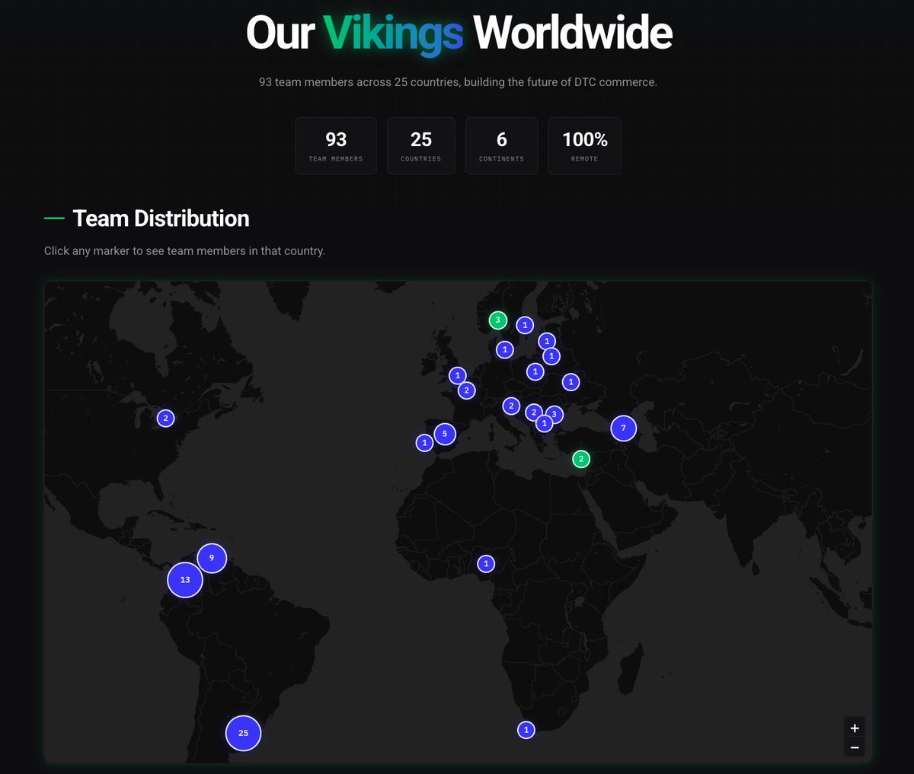Click the 'Click any marker' instruction text
The image size is (914, 774).
184,250
